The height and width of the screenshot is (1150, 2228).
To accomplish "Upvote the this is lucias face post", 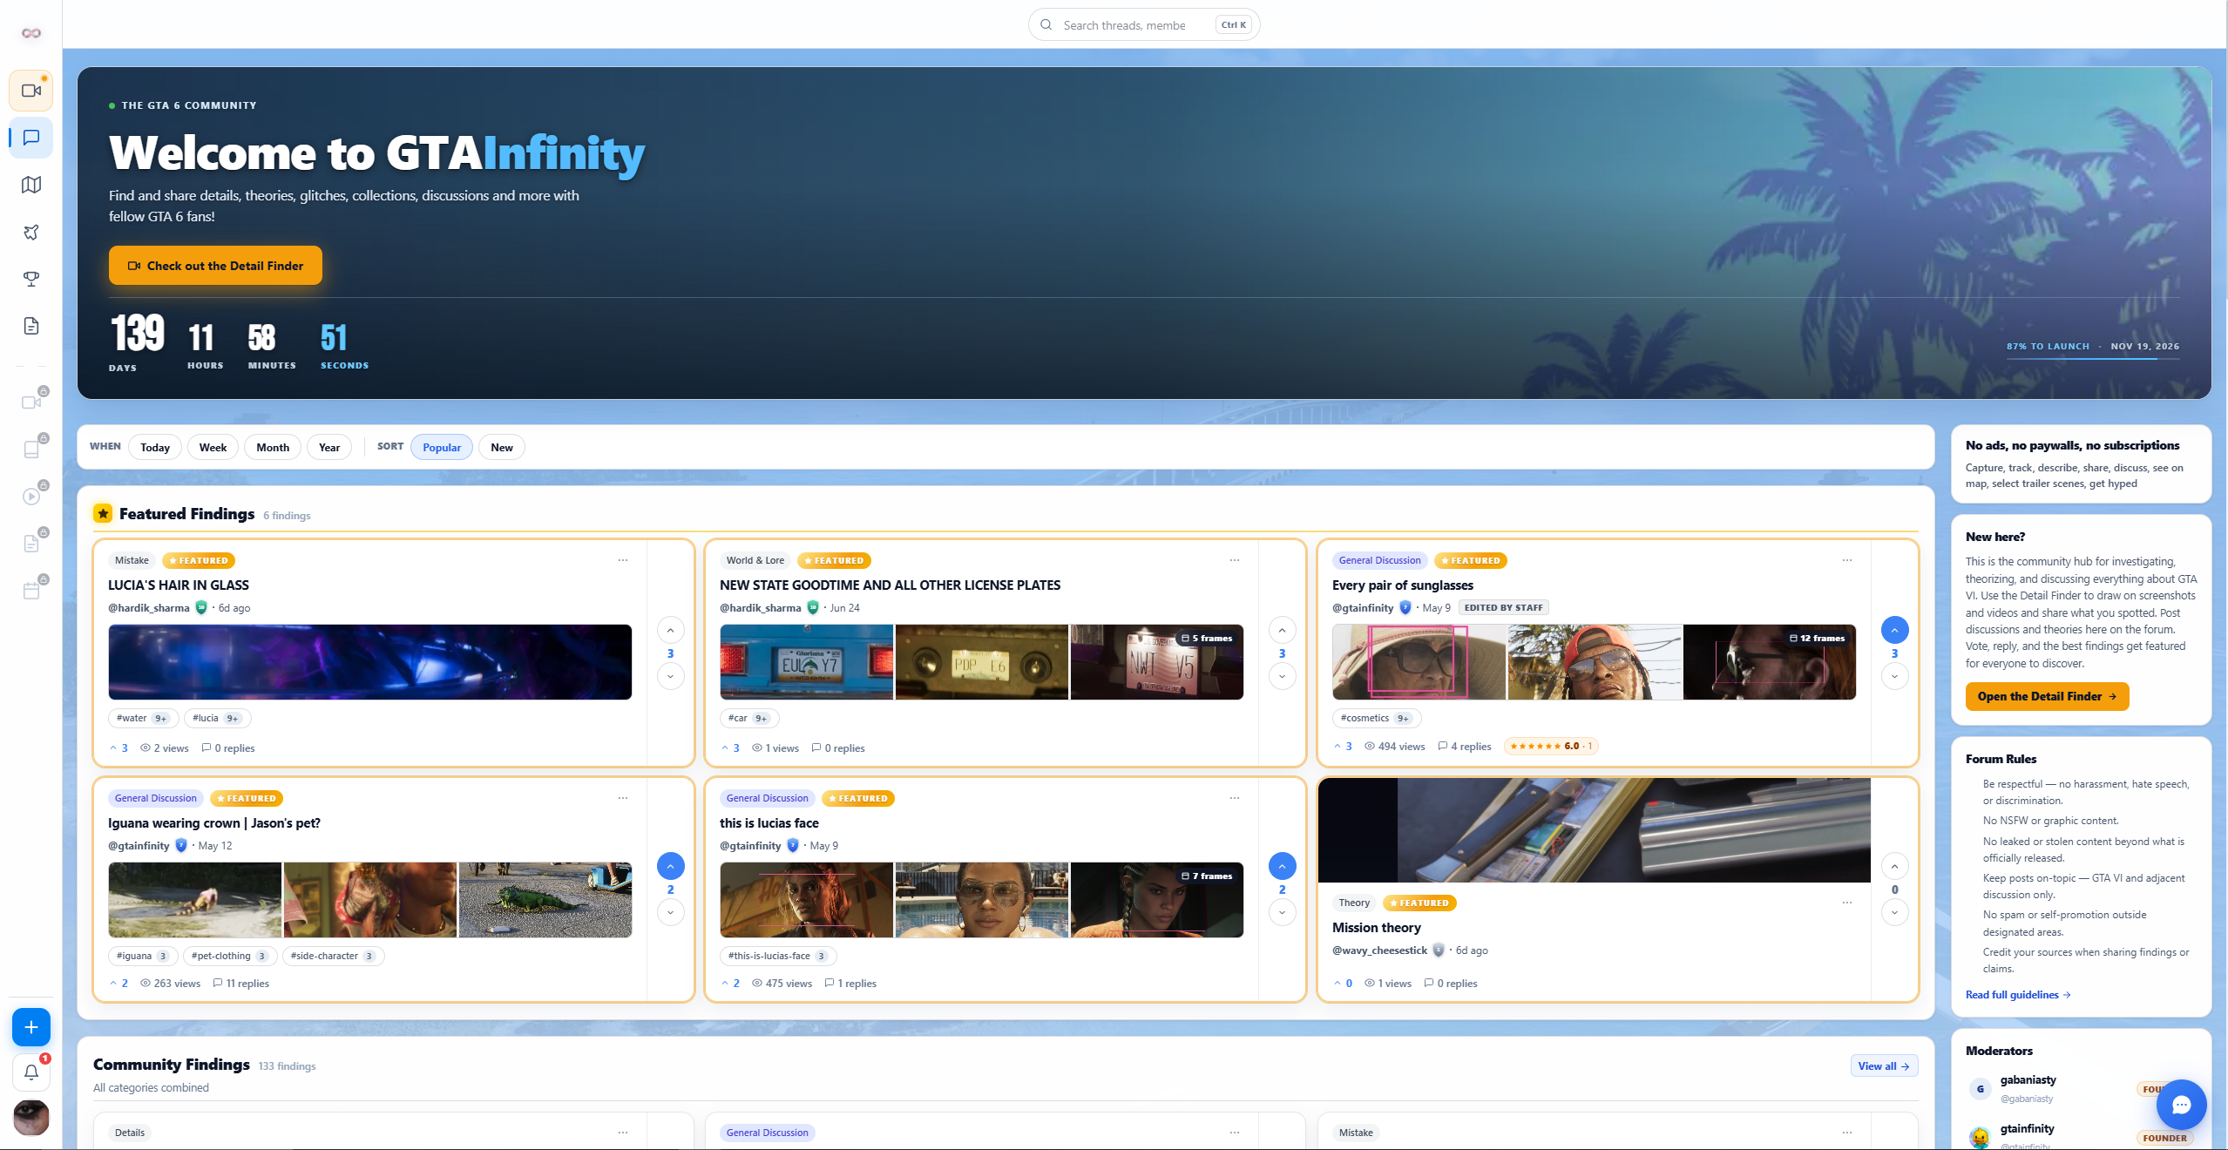I will tap(1282, 866).
